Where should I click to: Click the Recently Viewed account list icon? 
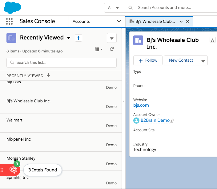click(x=11, y=38)
